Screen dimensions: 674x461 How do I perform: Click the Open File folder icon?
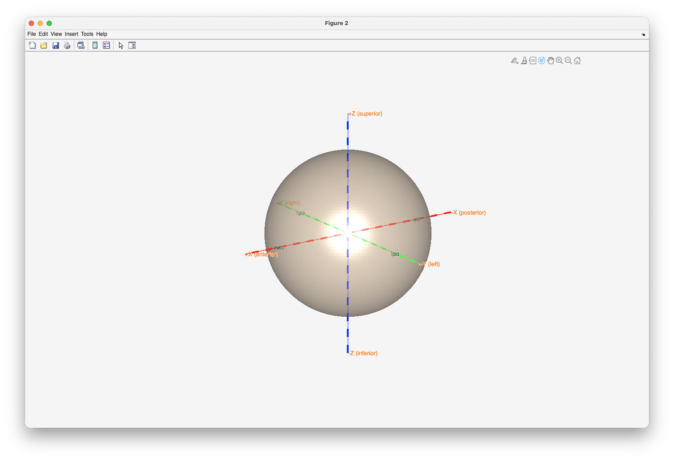click(x=44, y=45)
